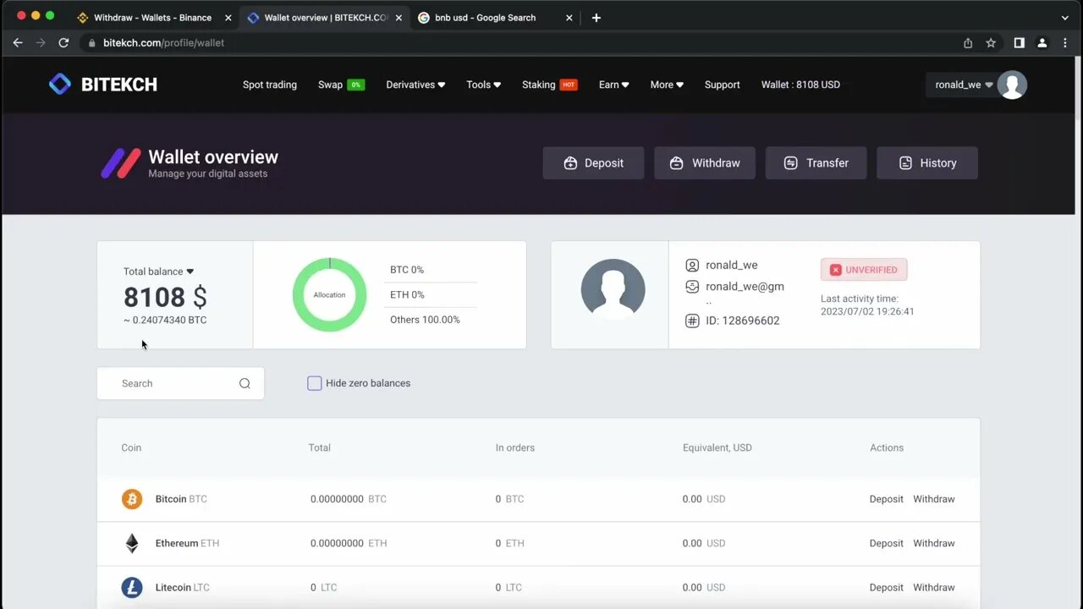Click Wallet : 8108 USD in header
This screenshot has width=1083, height=609.
[800, 85]
